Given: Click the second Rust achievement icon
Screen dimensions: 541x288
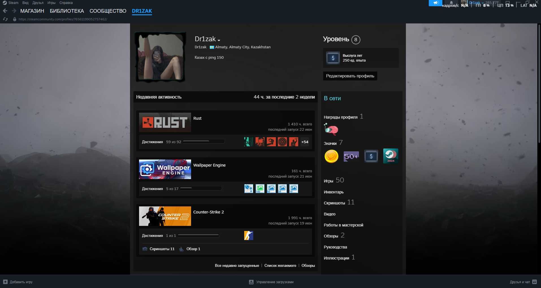Looking at the screenshot, I should (x=260, y=142).
